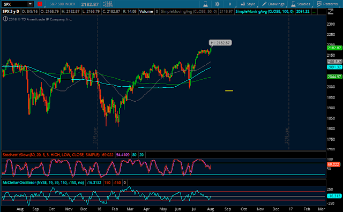Open the symbol selector dropdown arrow

pos(30,4)
